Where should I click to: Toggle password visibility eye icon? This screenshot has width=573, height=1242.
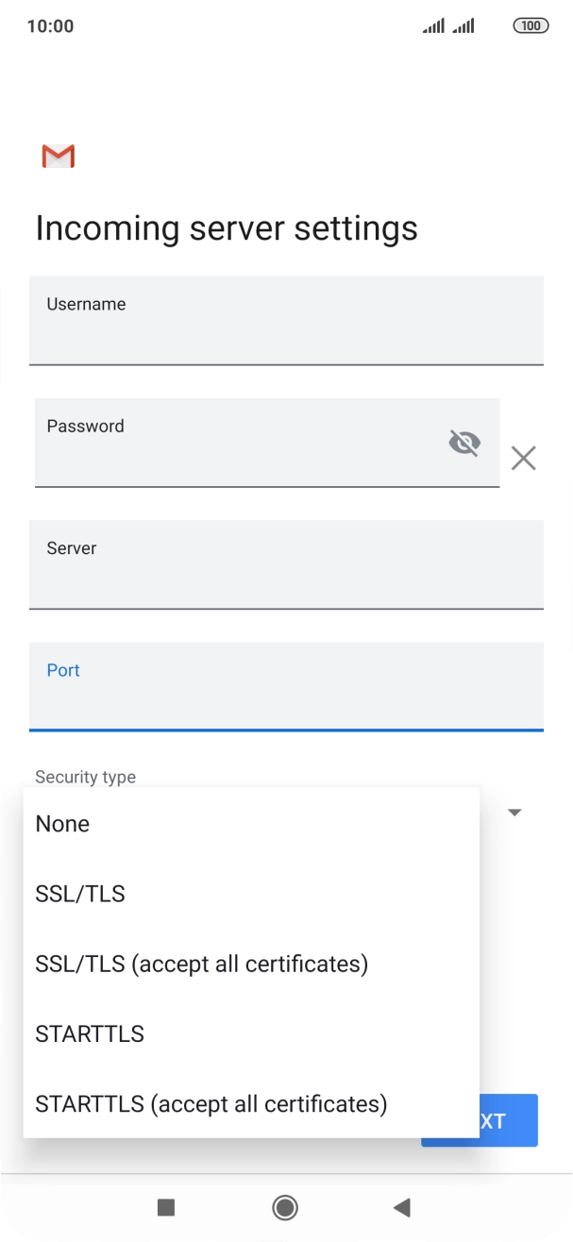pos(464,442)
